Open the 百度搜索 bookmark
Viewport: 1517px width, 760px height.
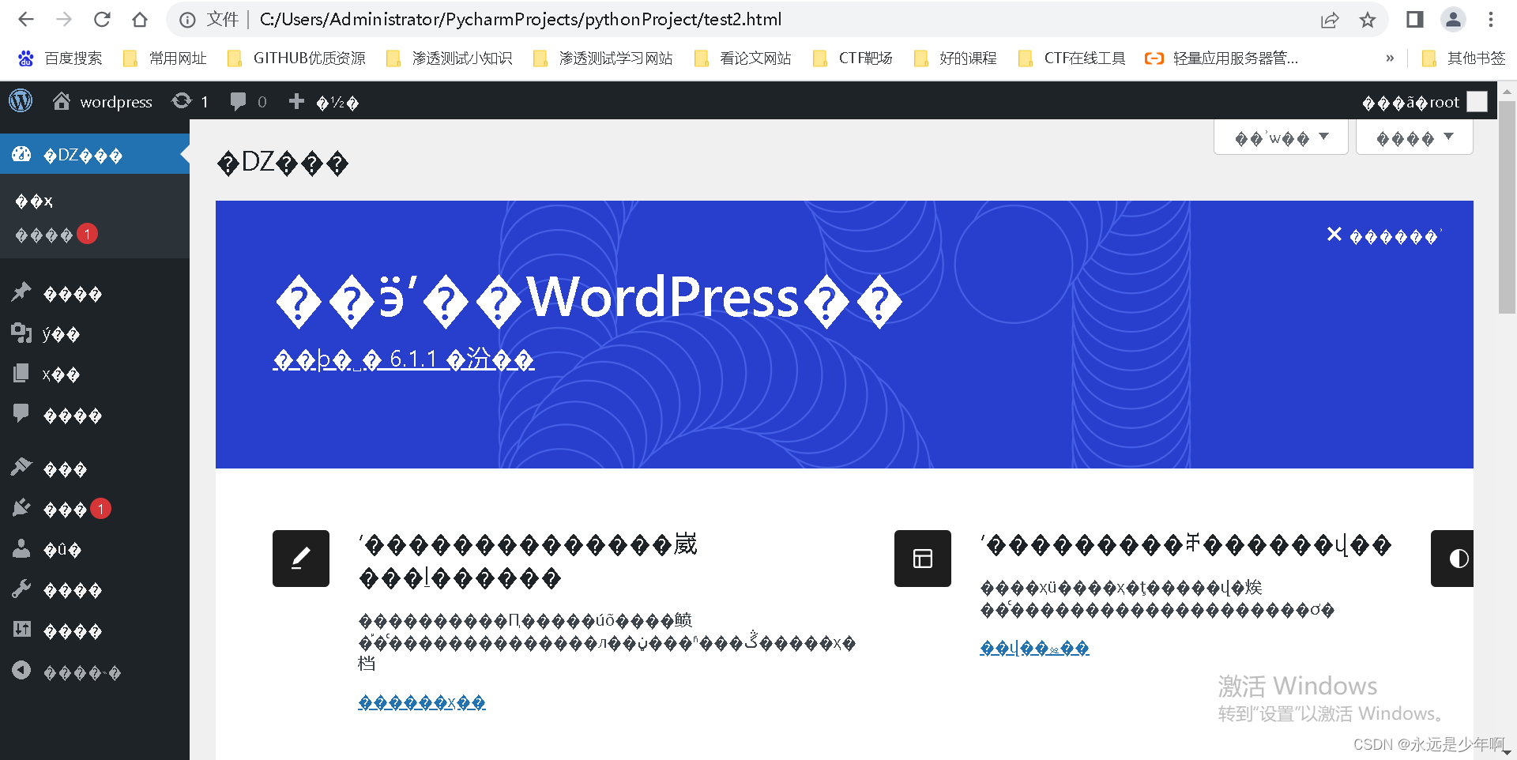coord(60,58)
